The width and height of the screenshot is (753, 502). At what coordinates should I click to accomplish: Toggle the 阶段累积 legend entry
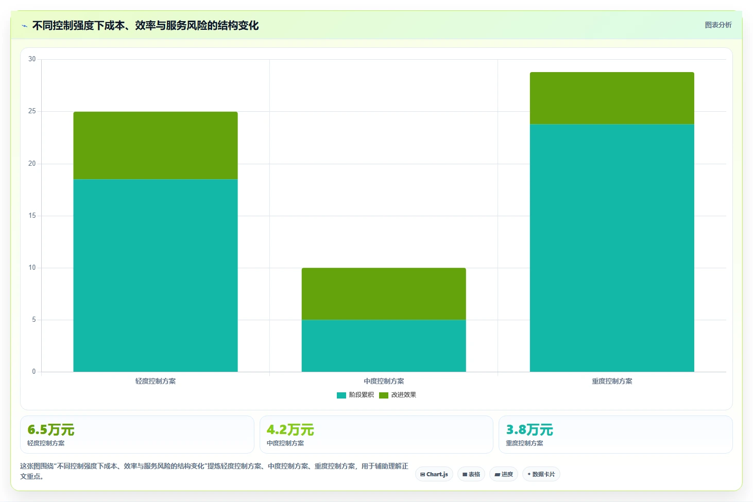[x=355, y=395]
